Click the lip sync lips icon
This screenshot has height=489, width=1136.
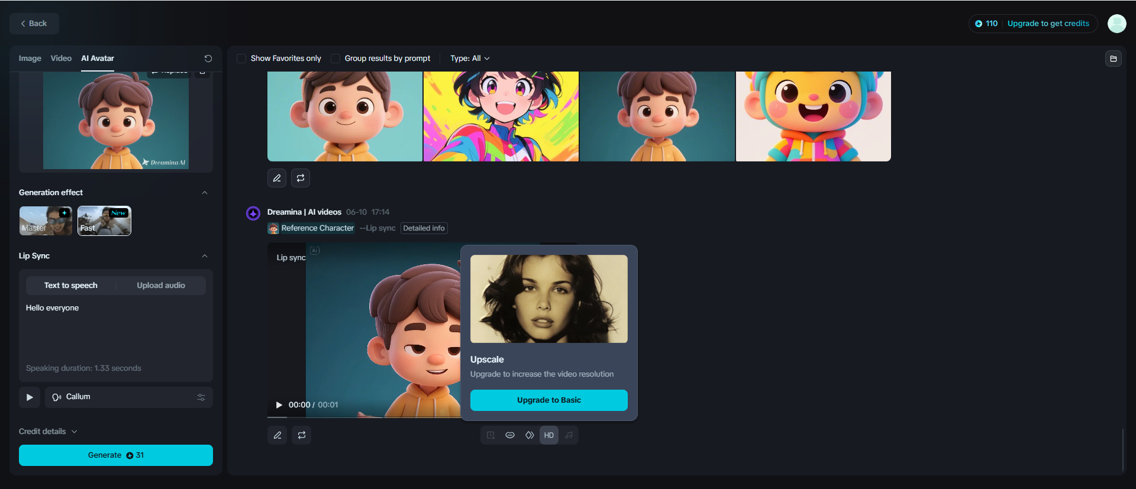pos(510,435)
